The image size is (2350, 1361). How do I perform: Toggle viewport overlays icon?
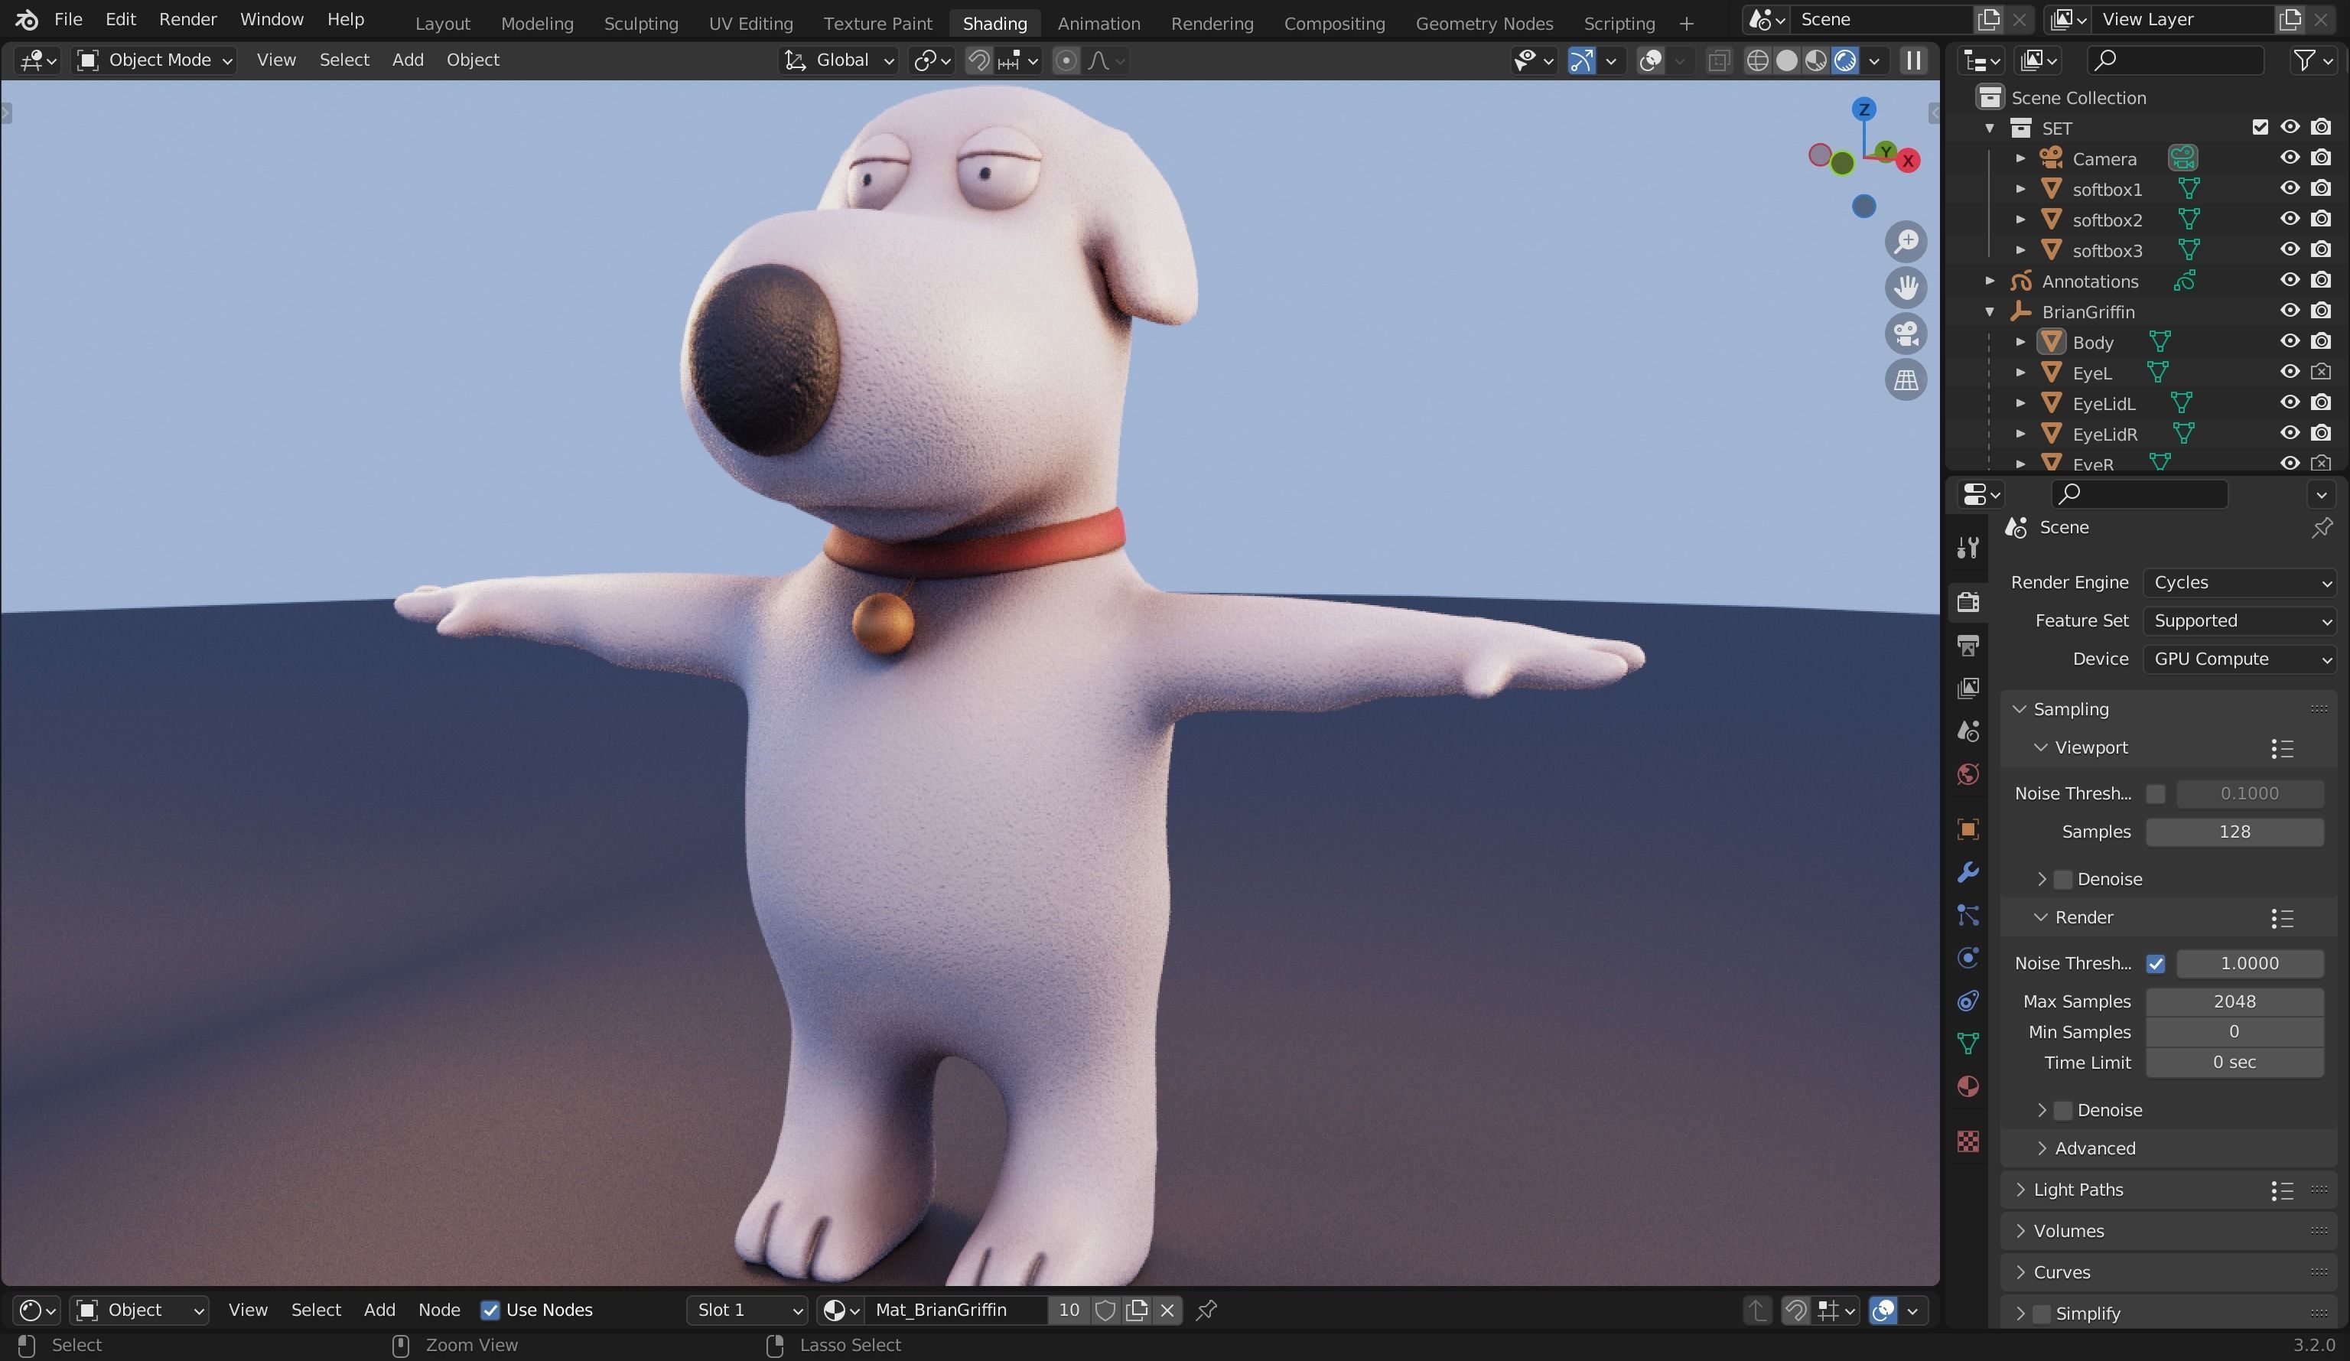click(x=1652, y=60)
